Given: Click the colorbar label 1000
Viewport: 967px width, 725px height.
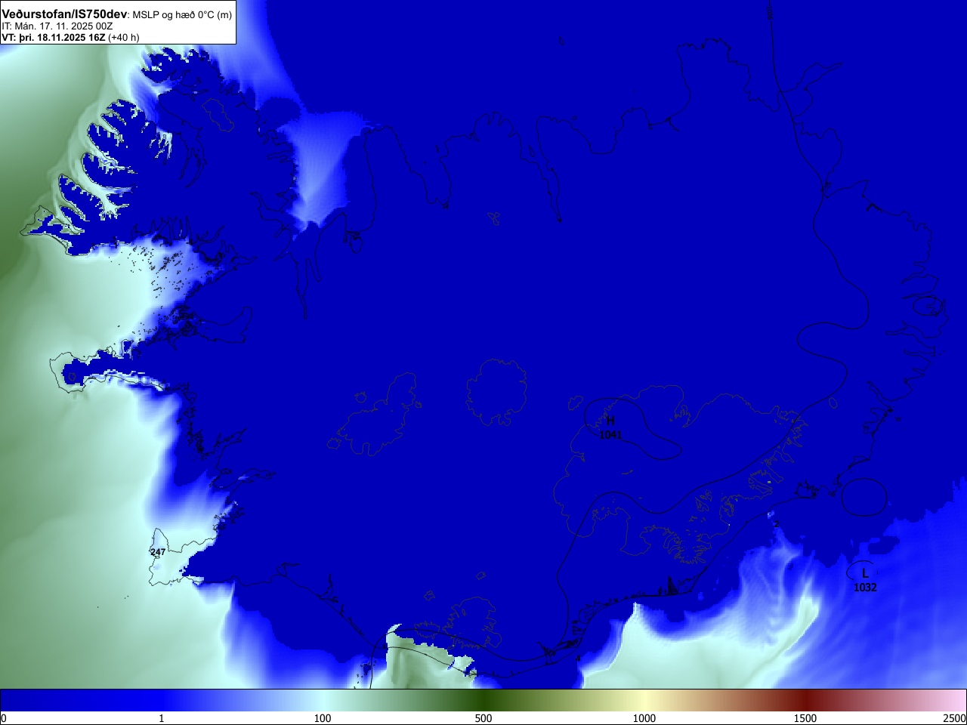Looking at the screenshot, I should pos(644,718).
